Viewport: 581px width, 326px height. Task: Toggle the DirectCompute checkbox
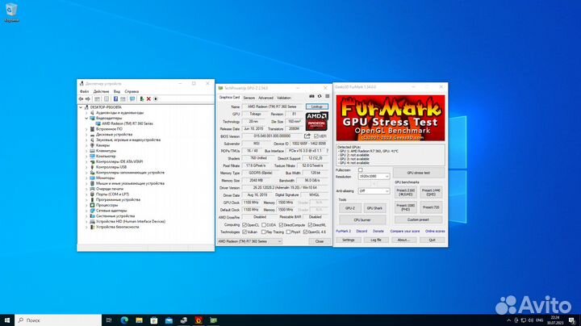(281, 225)
